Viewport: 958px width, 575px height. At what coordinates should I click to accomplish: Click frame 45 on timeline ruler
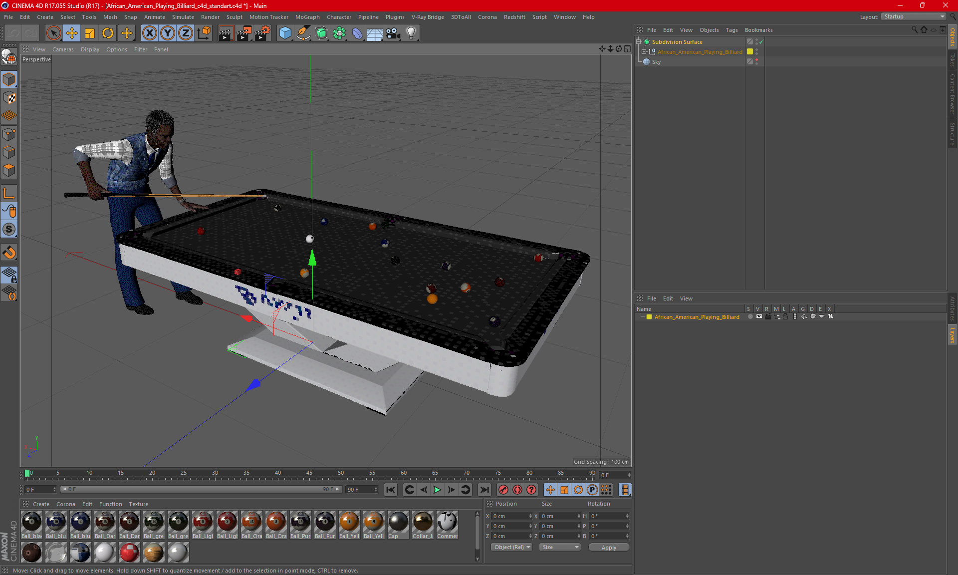[309, 473]
